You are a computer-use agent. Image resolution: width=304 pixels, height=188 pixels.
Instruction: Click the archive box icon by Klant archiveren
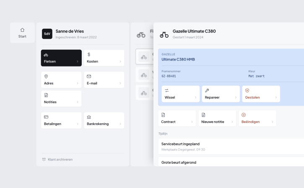tap(44, 160)
